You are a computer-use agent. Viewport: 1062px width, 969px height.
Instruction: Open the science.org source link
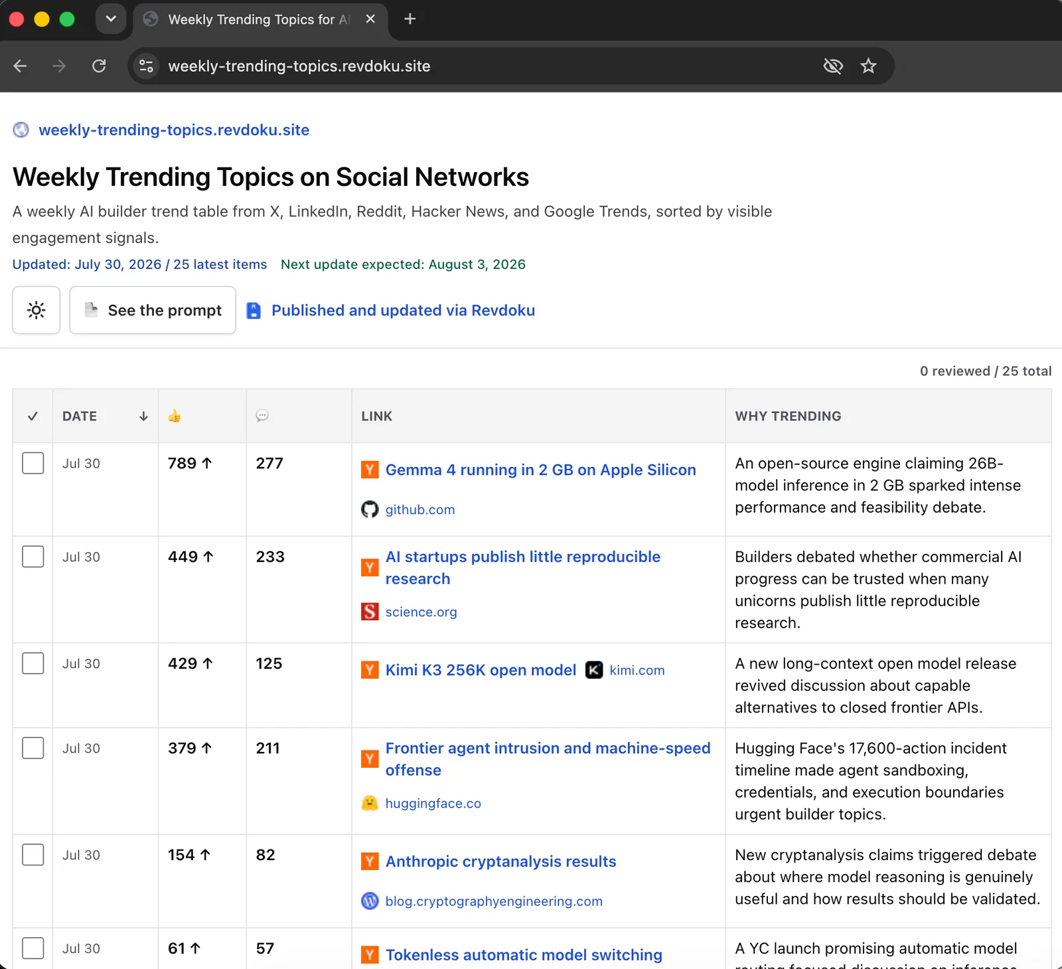pyautogui.click(x=421, y=612)
